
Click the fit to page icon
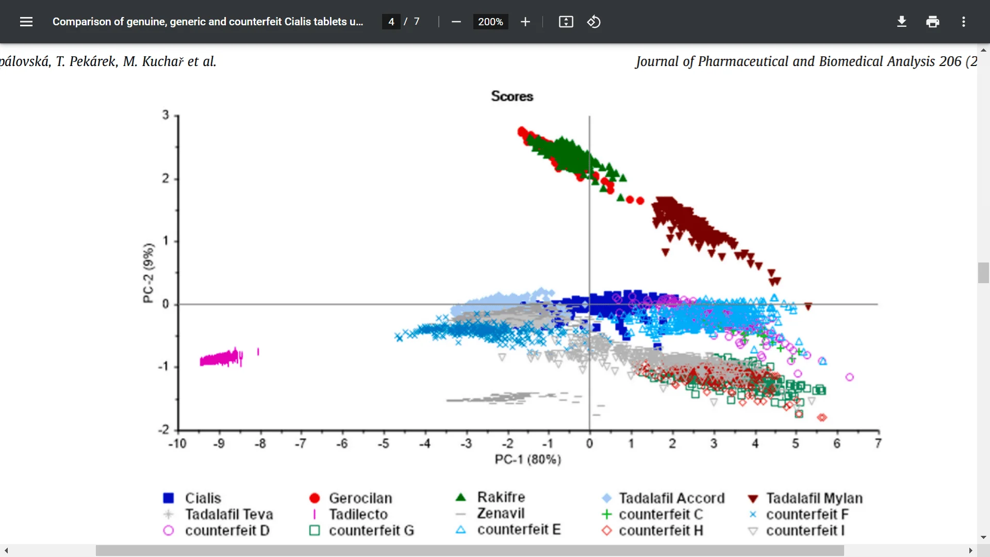click(x=566, y=22)
